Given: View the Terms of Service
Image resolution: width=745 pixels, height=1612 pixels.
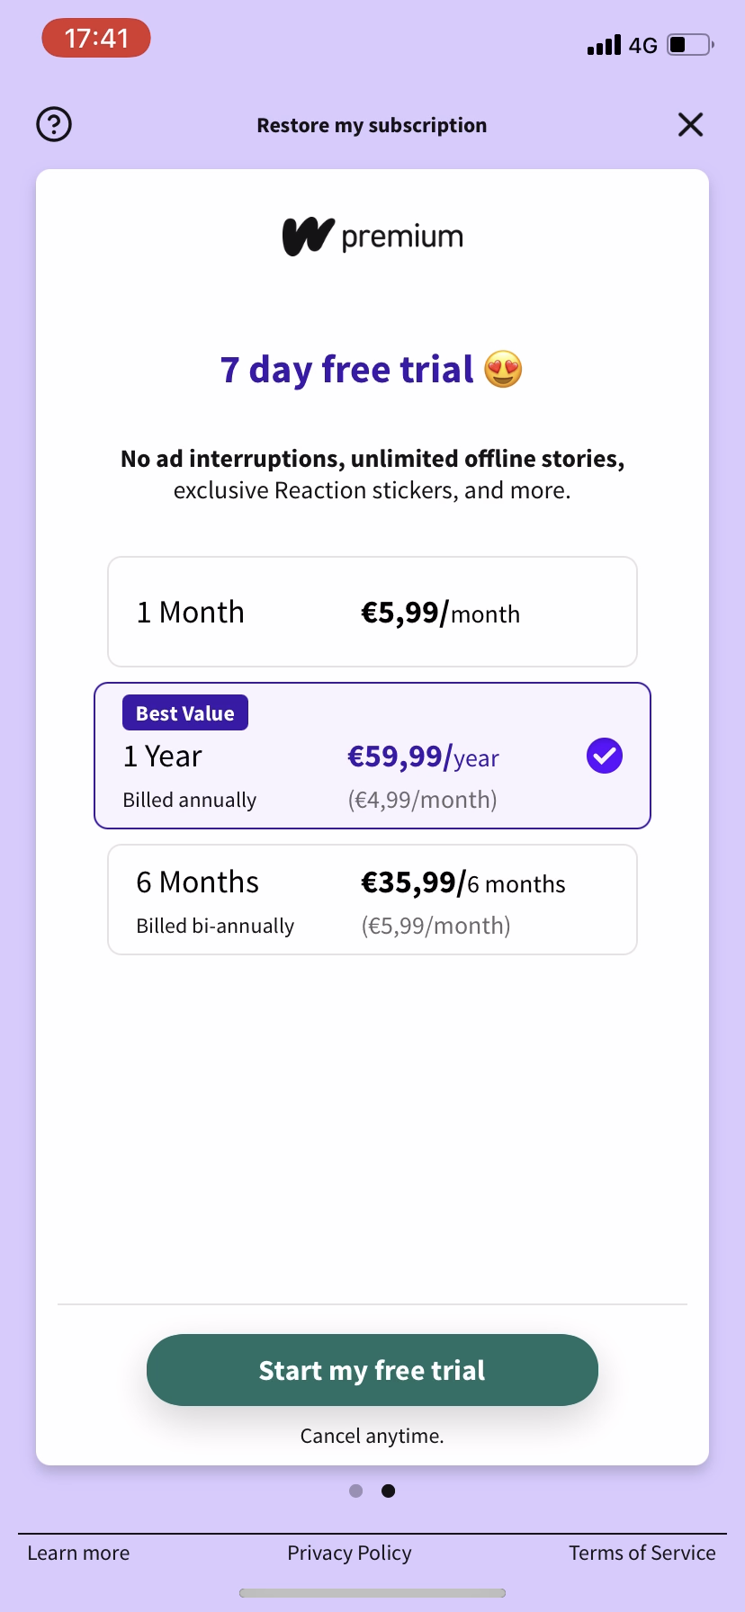Looking at the screenshot, I should tap(642, 1553).
